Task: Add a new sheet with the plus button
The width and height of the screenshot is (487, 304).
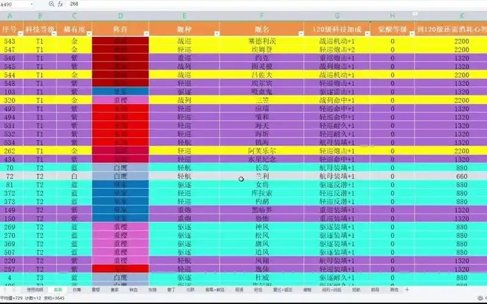Action: coord(407,289)
